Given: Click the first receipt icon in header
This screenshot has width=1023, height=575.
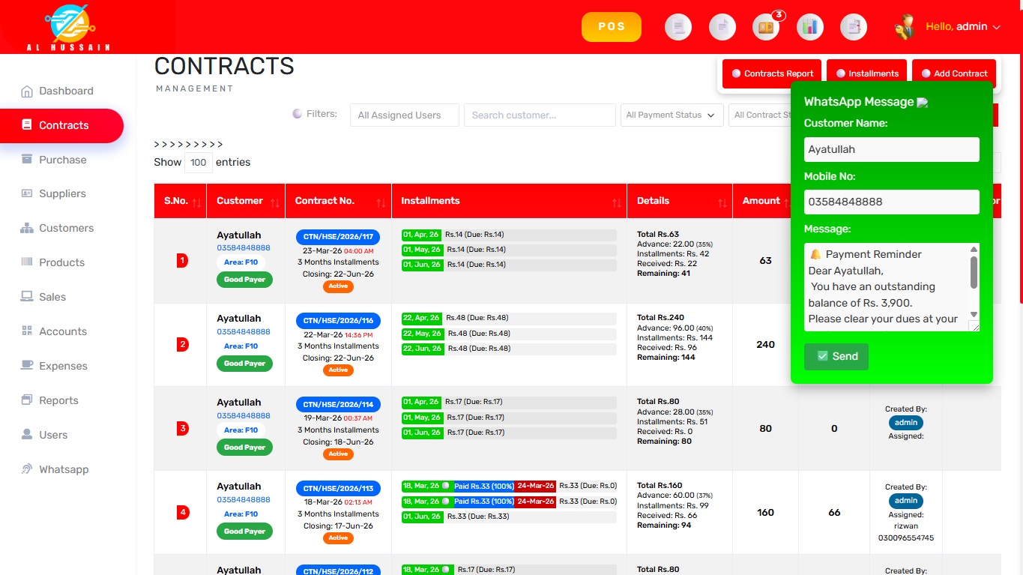Looking at the screenshot, I should [x=678, y=27].
